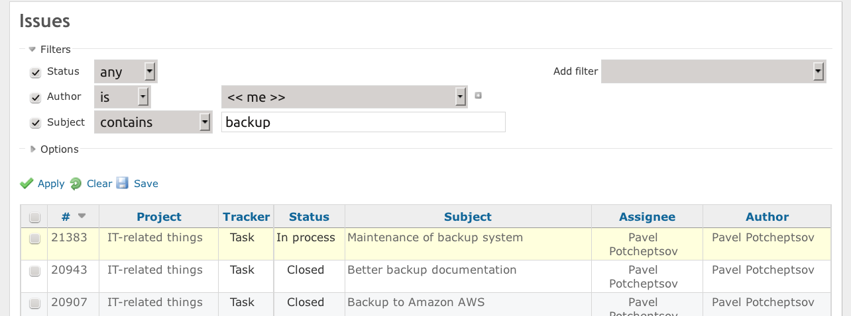
Task: Open issue Maintenance of backup system
Action: click(x=435, y=237)
